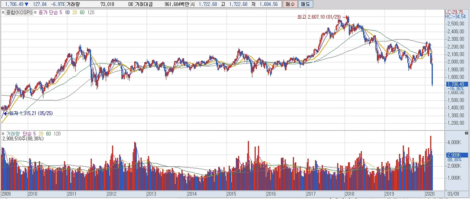The width and height of the screenshot is (470, 199).
Task: Click the 2018 year label on time axis
Action: (350, 194)
